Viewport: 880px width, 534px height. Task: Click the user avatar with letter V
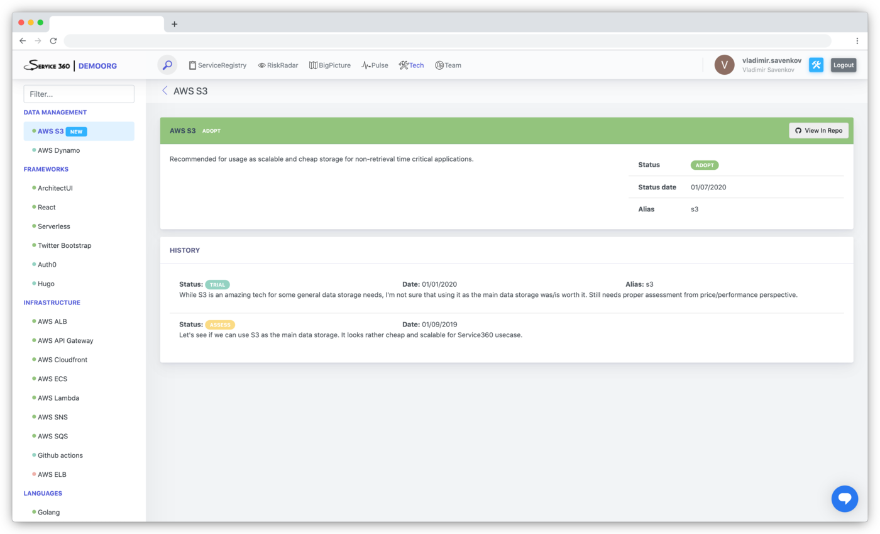(724, 65)
